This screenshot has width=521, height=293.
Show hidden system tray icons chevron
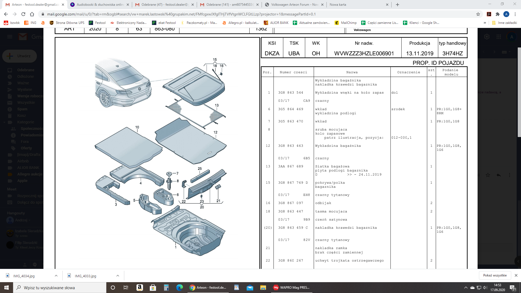click(466, 288)
